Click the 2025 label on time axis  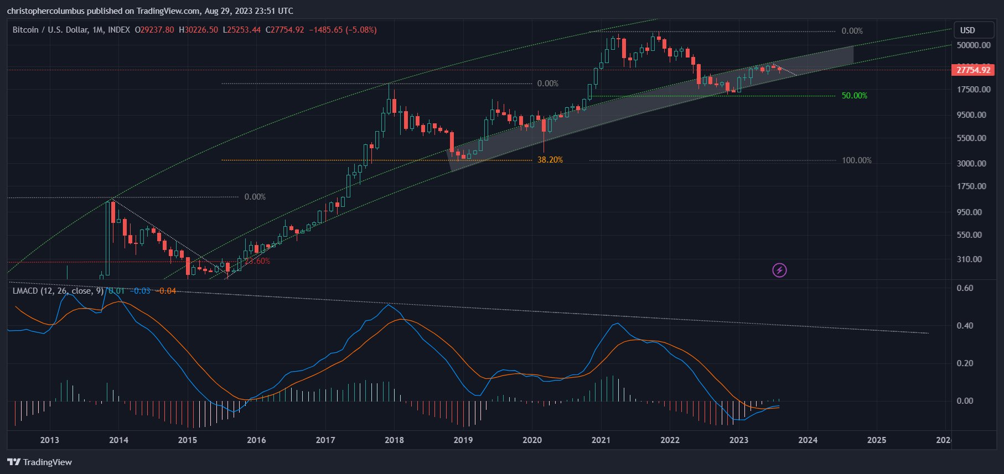[x=877, y=440]
